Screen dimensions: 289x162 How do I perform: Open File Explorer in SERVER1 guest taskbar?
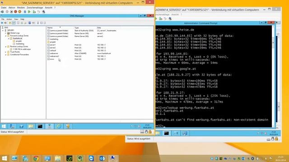pos(31,126)
